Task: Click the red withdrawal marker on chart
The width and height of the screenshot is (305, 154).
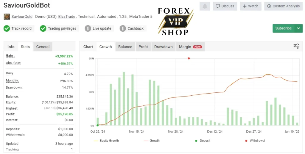Action: (x=189, y=58)
